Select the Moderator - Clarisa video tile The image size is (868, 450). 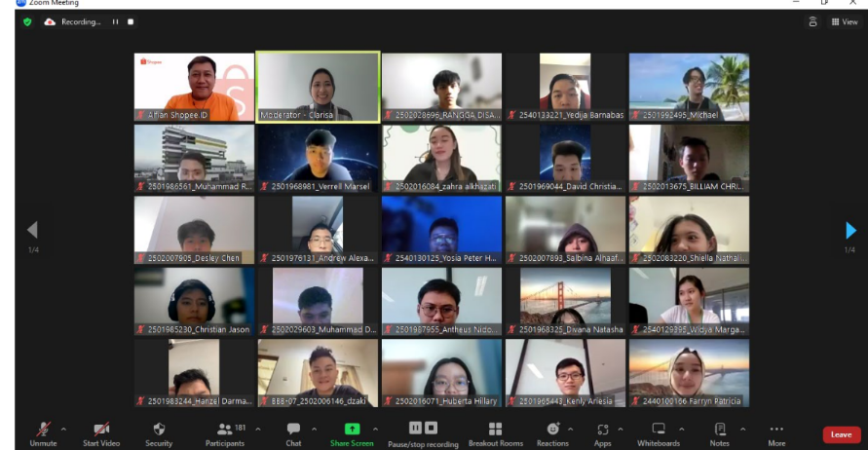318,87
